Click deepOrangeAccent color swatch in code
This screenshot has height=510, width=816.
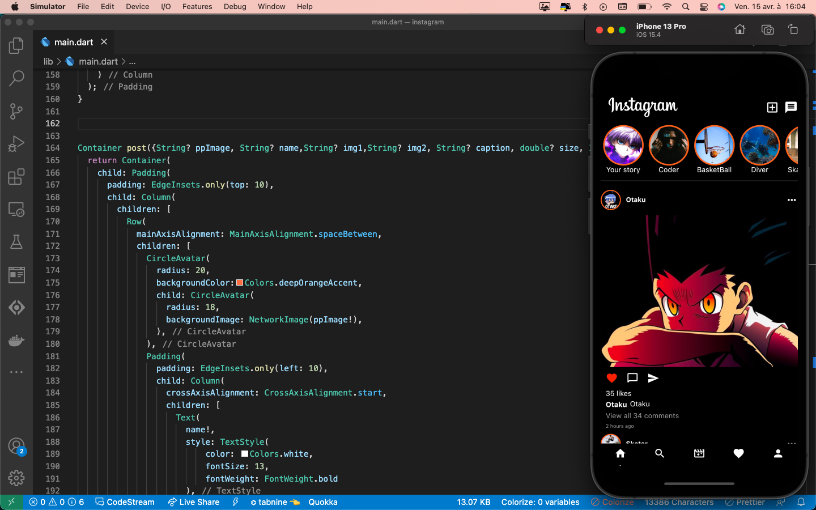(240, 283)
